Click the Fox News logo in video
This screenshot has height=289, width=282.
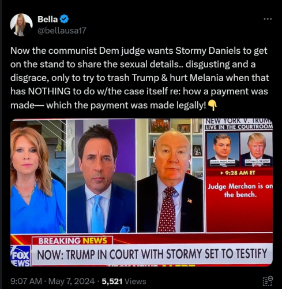[x=20, y=256]
